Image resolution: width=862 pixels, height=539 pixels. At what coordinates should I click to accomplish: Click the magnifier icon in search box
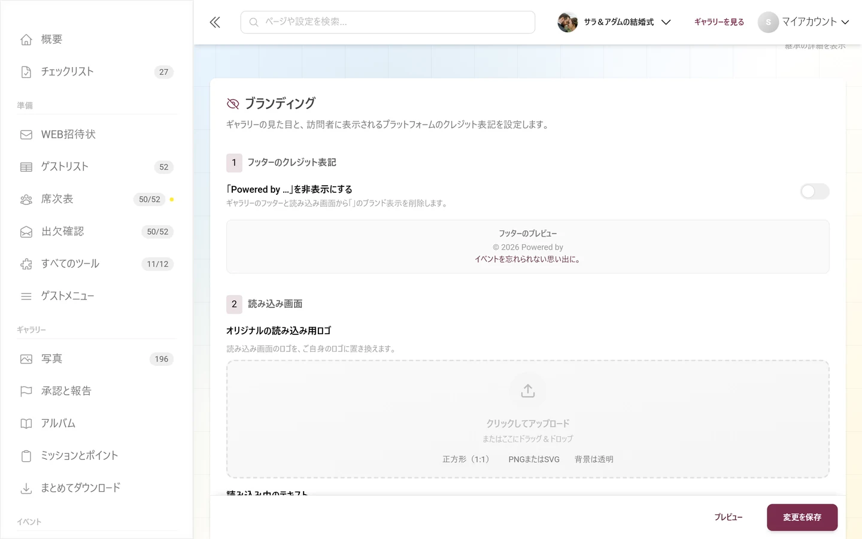254,22
